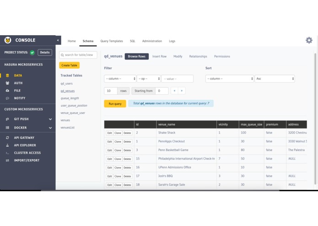Clone the UPenn Admissions Office row
318x226 pixels.
click(x=118, y=167)
